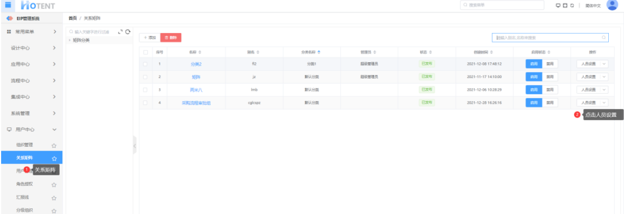Click the monitor icon in top bar
Image resolution: width=624 pixels, height=214 pixels.
click(558, 6)
